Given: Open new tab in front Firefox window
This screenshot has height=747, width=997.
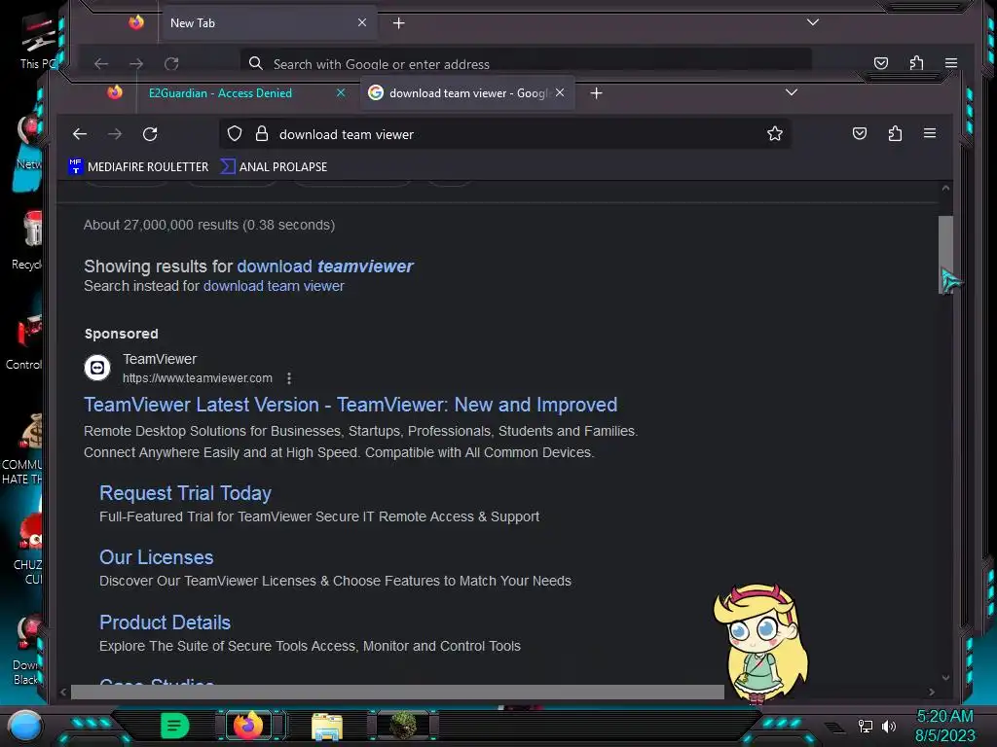Looking at the screenshot, I should [596, 93].
